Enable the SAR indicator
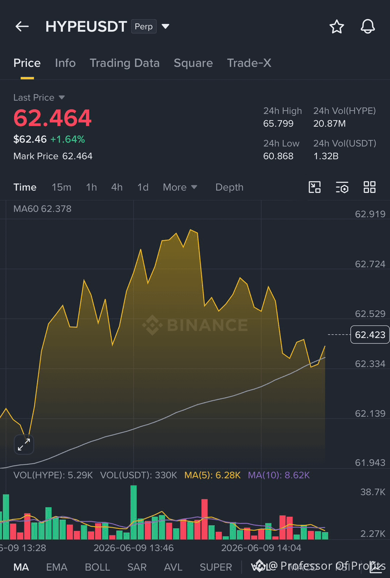Screen dimensions: 390x578 tap(137, 567)
